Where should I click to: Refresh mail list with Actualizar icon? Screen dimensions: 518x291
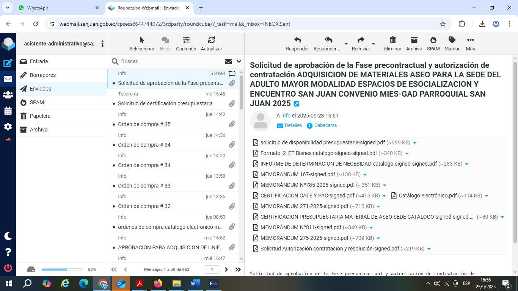click(211, 40)
